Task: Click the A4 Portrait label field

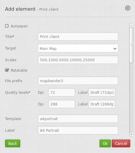Action: tap(78, 130)
